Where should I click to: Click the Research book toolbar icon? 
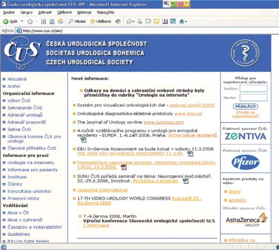point(165,22)
